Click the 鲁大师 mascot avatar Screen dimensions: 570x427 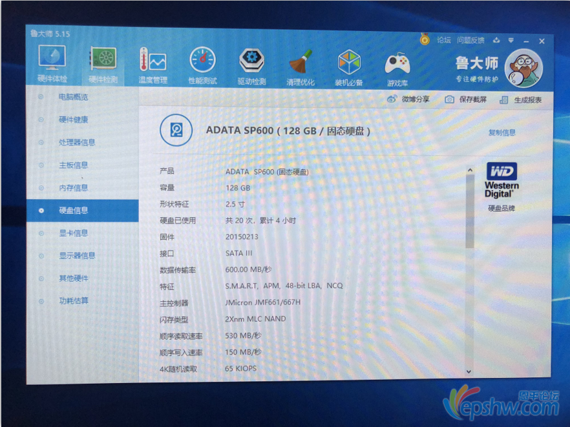524,68
